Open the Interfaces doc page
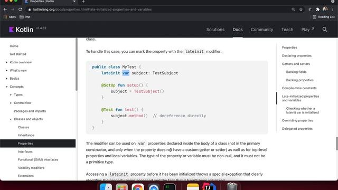 point(25,151)
